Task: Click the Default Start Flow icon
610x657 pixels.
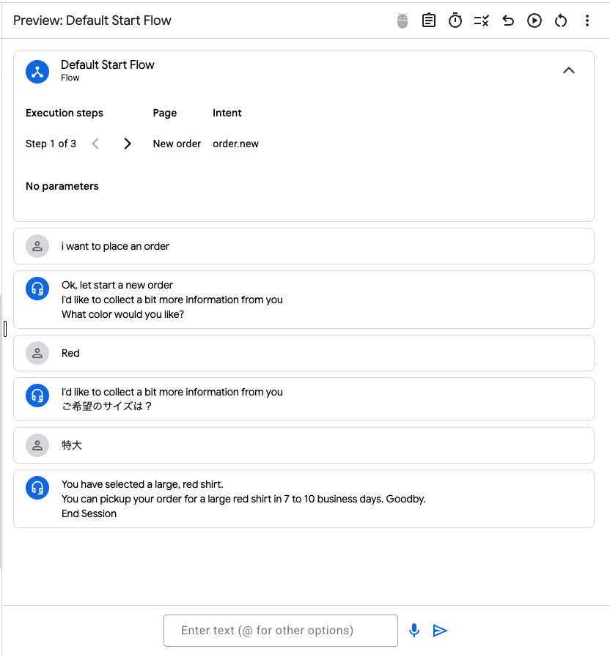Action: tap(37, 72)
